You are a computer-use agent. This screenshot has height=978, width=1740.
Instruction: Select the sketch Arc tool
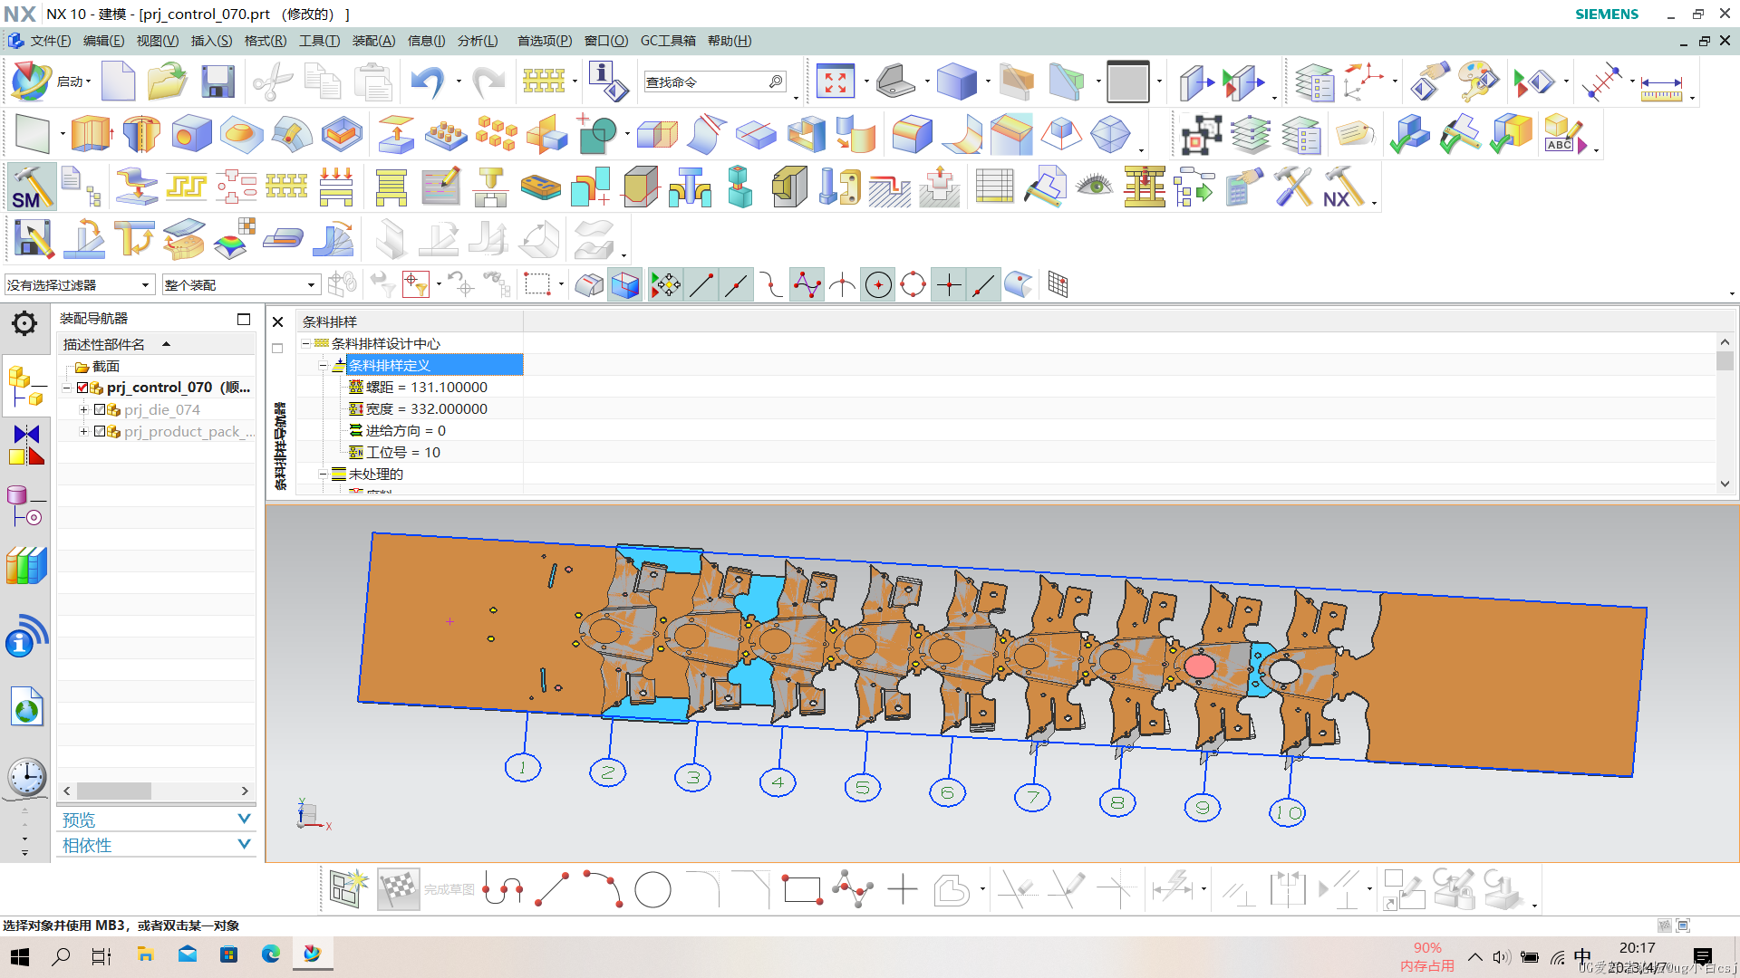coord(603,888)
